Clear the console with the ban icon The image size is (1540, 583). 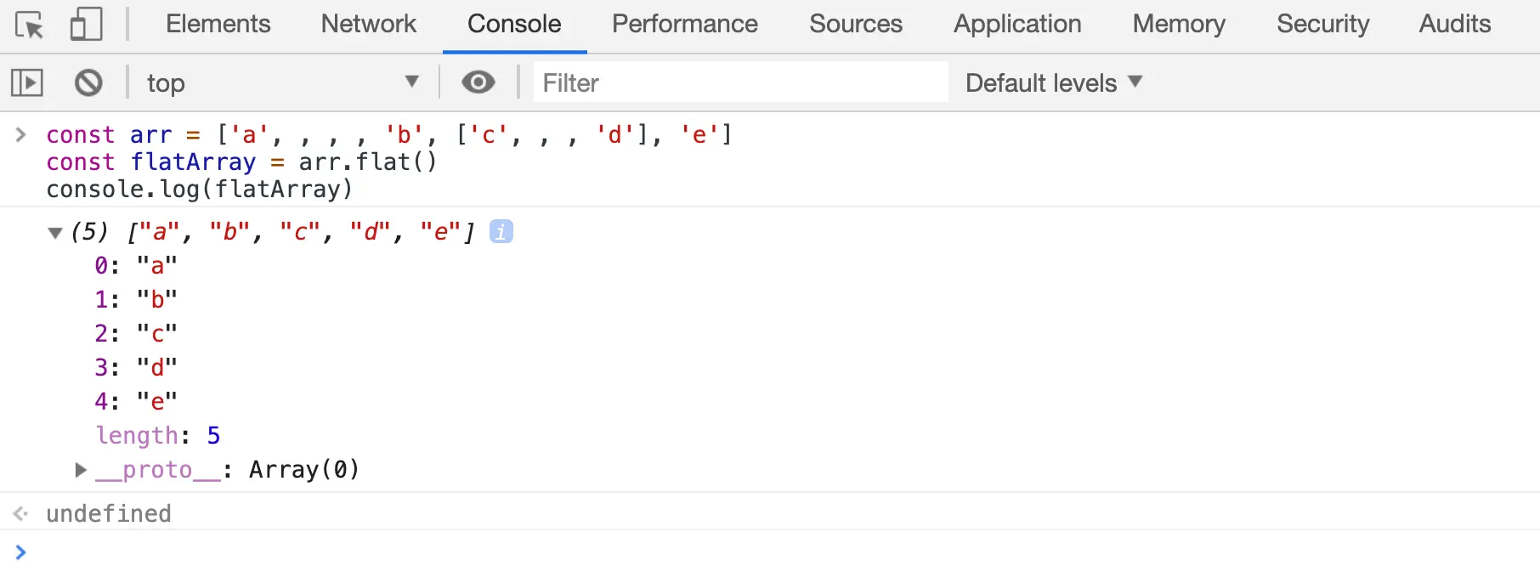point(88,82)
